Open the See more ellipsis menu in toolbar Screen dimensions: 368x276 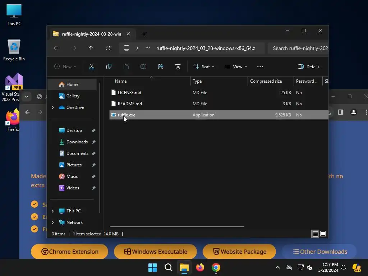point(260,66)
